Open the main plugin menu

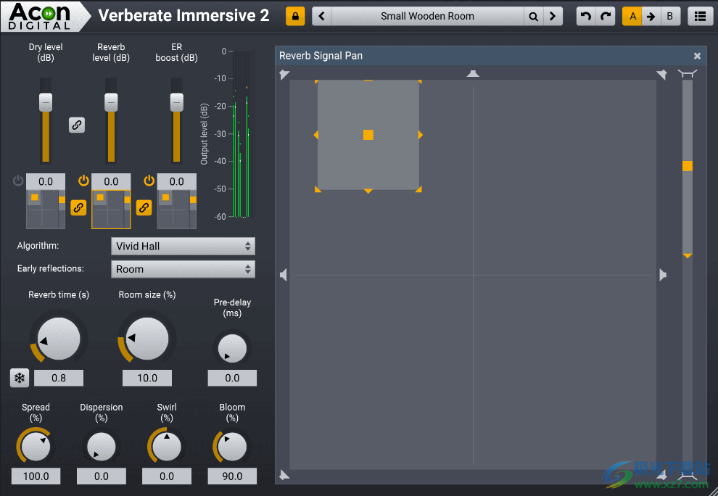pyautogui.click(x=701, y=15)
